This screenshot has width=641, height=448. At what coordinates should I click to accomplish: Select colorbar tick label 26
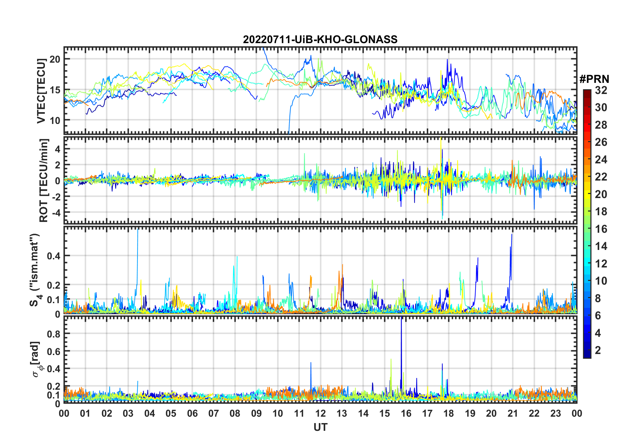pos(601,142)
